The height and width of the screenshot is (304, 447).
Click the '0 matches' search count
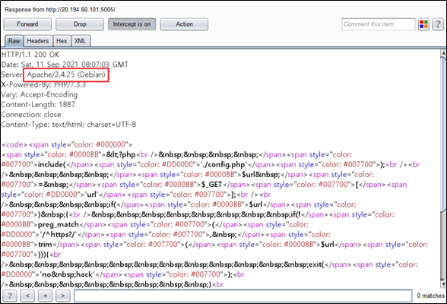[430, 296]
